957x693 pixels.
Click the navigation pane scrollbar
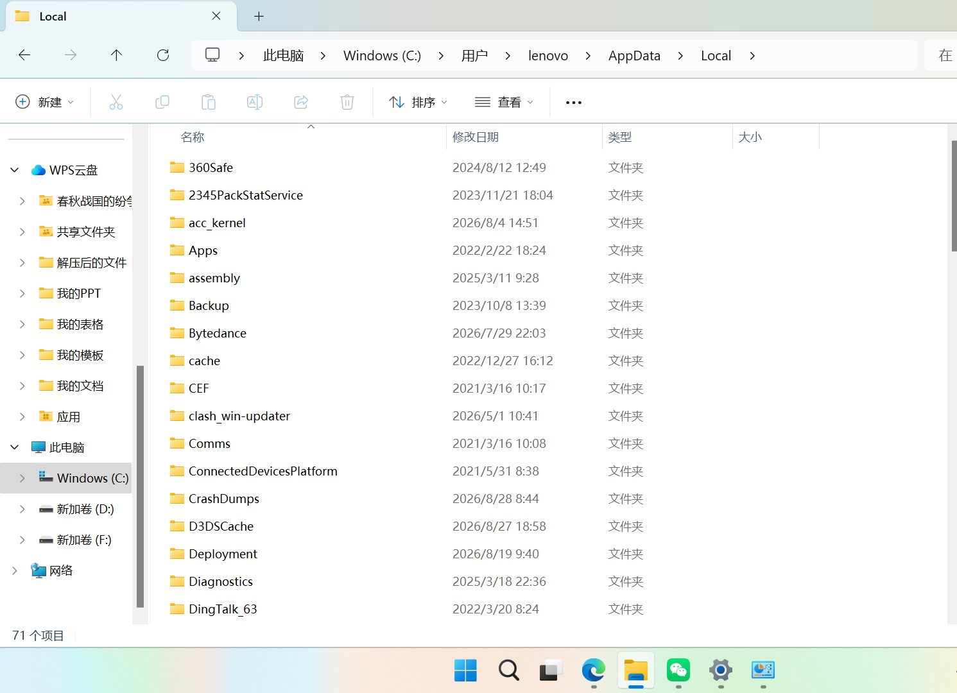[x=140, y=486]
